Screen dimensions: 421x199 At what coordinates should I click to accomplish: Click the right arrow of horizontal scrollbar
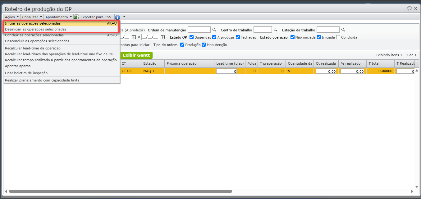[412, 192]
